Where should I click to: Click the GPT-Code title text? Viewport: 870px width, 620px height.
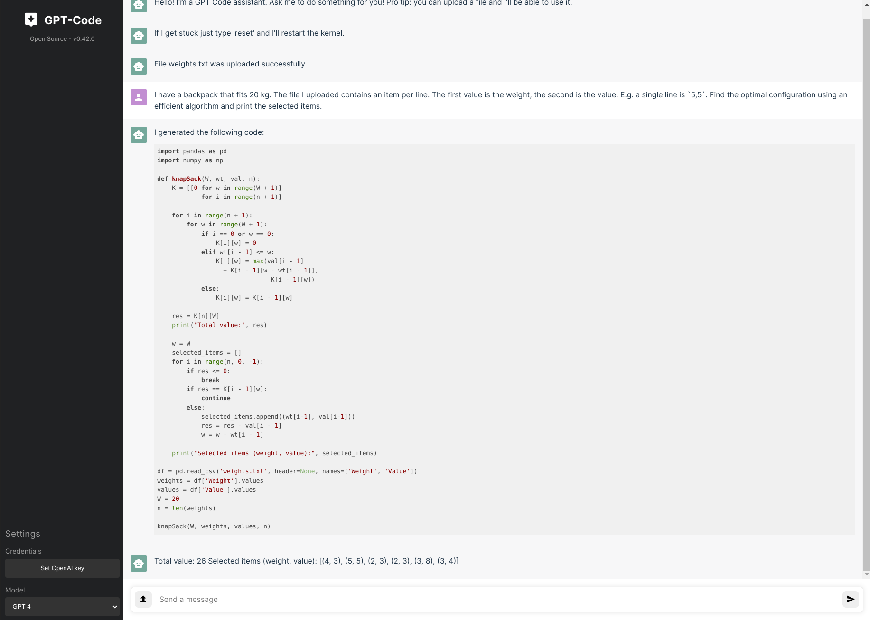click(73, 20)
